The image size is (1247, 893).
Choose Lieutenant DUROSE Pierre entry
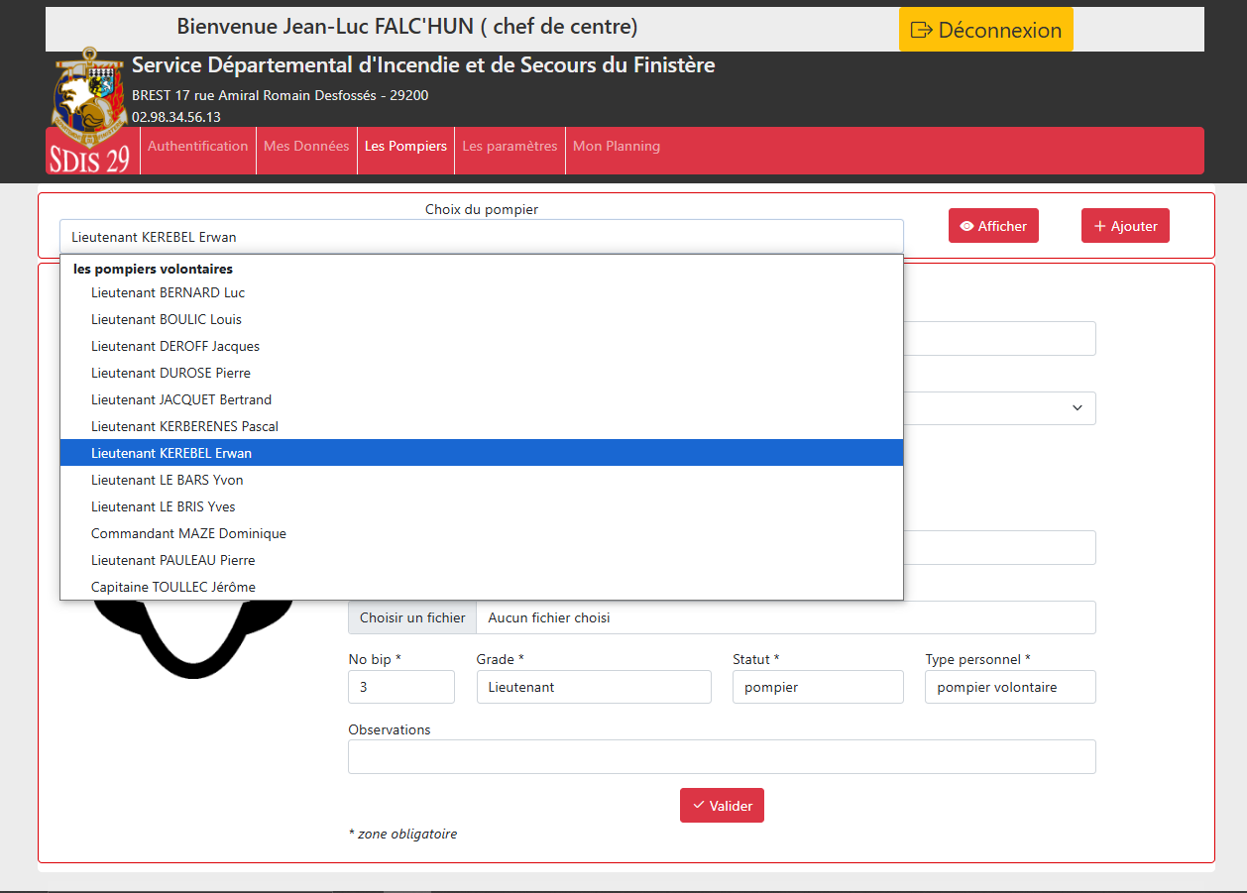170,374
